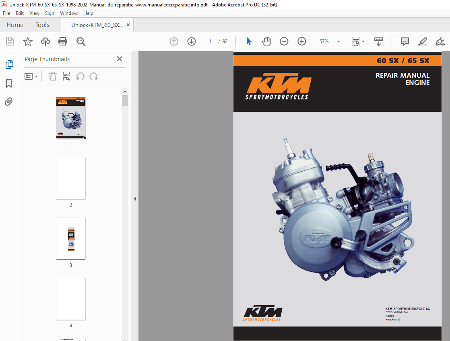
Task: Open the Bookmarks sidebar panel
Action: pyautogui.click(x=9, y=83)
